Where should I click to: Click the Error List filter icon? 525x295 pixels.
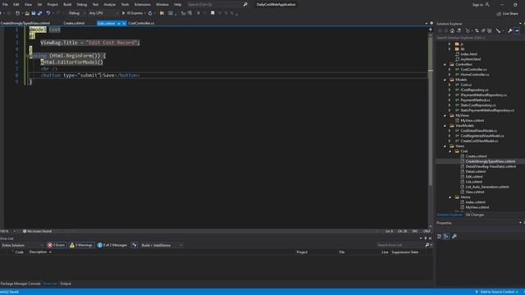pyautogui.click(x=135, y=245)
